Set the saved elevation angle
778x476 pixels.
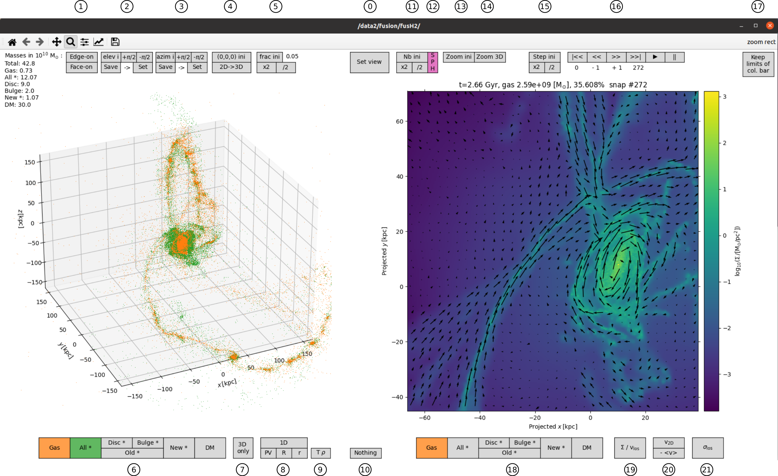pos(143,67)
